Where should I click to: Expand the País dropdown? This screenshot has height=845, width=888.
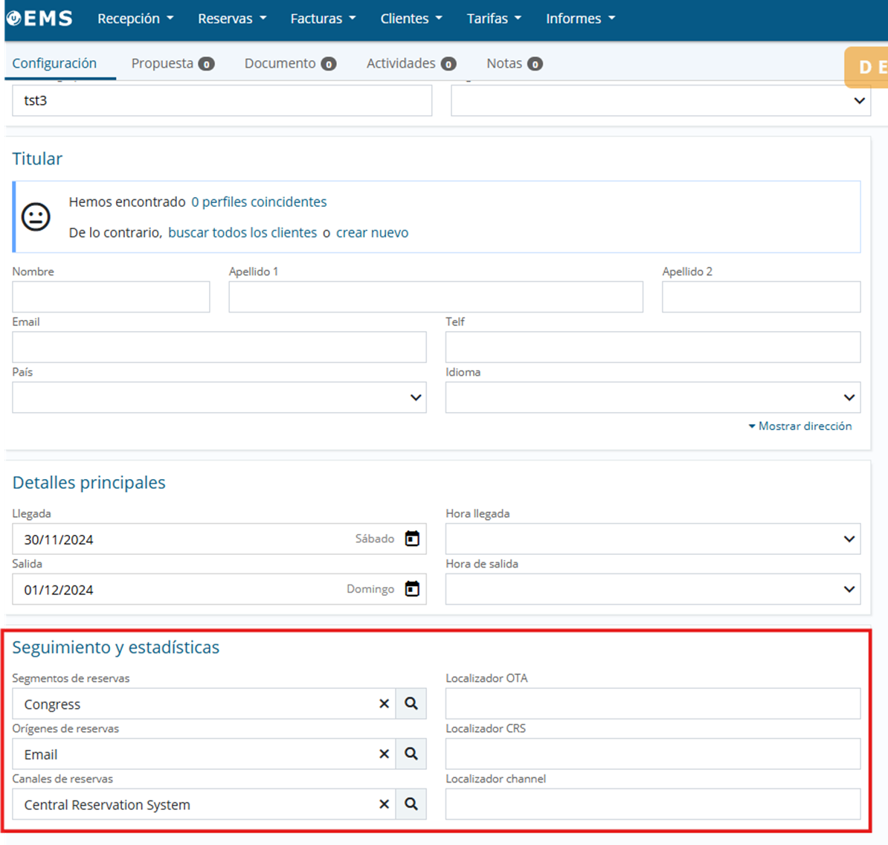[x=416, y=398]
